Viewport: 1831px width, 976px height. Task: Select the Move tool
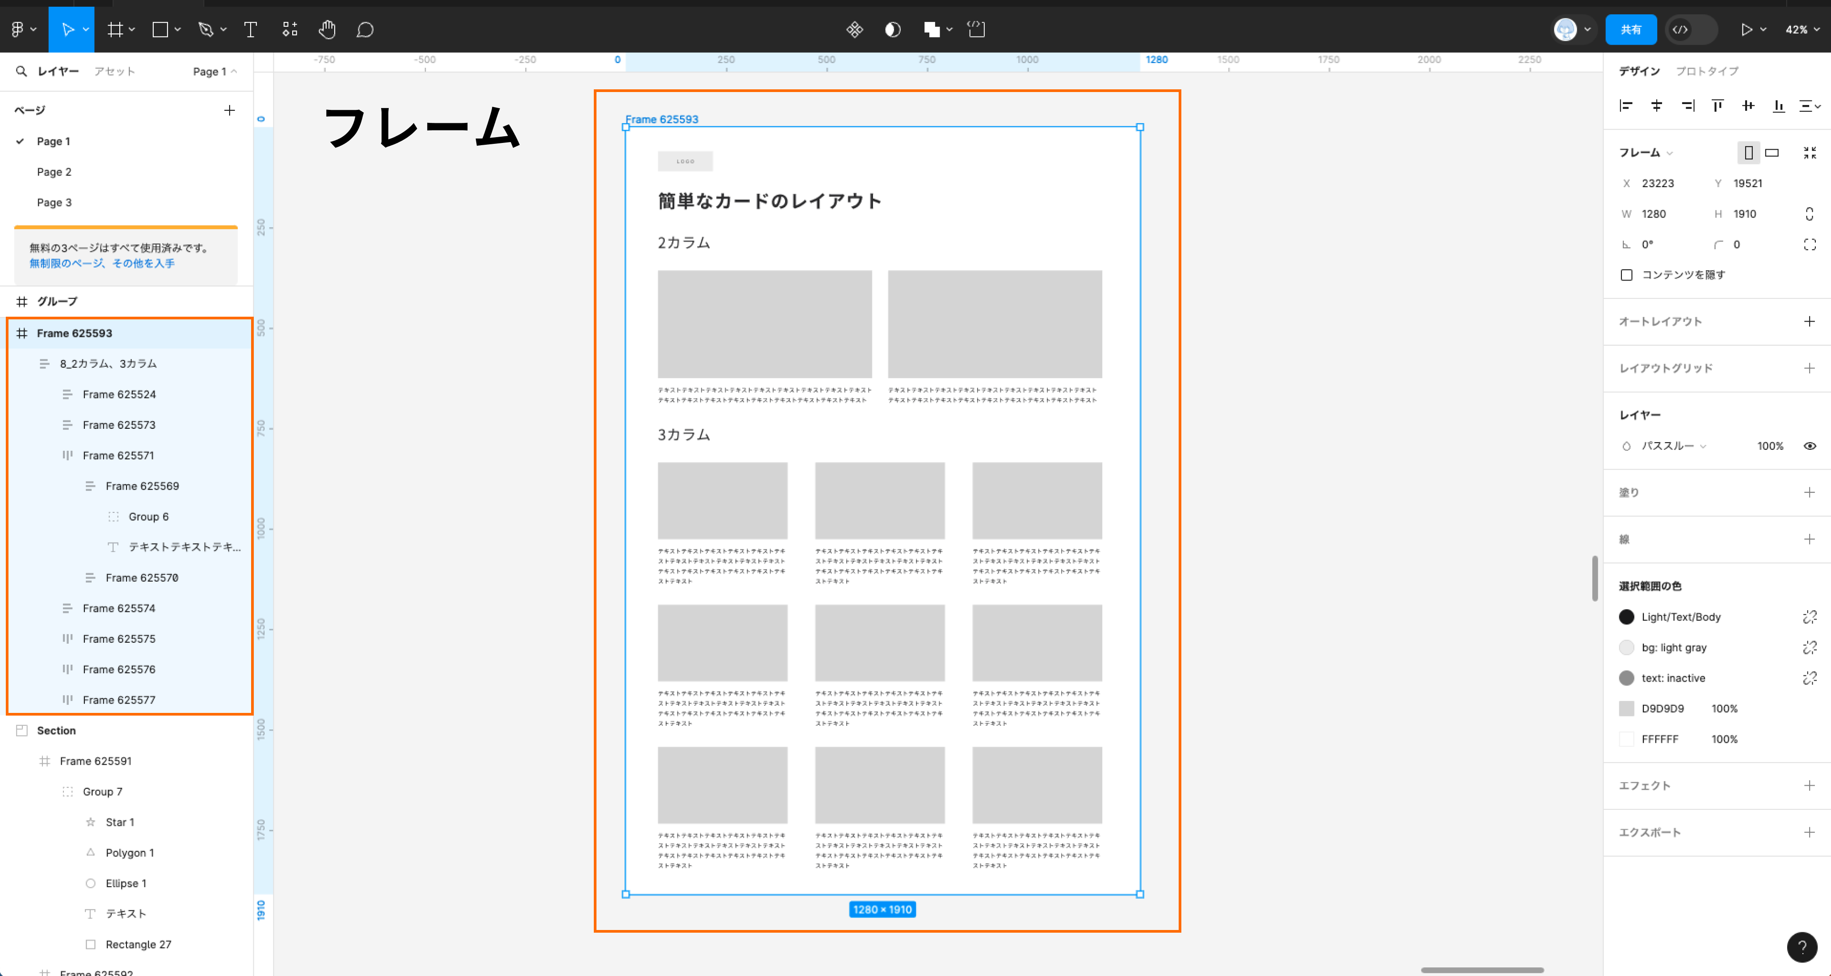pos(67,29)
